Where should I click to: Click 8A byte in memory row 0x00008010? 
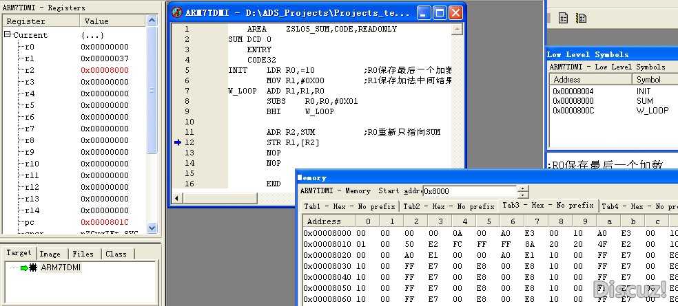(530, 244)
